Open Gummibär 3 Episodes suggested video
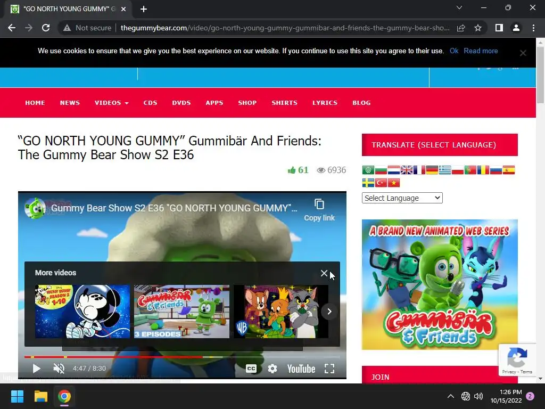Image resolution: width=545 pixels, height=409 pixels. (x=182, y=311)
